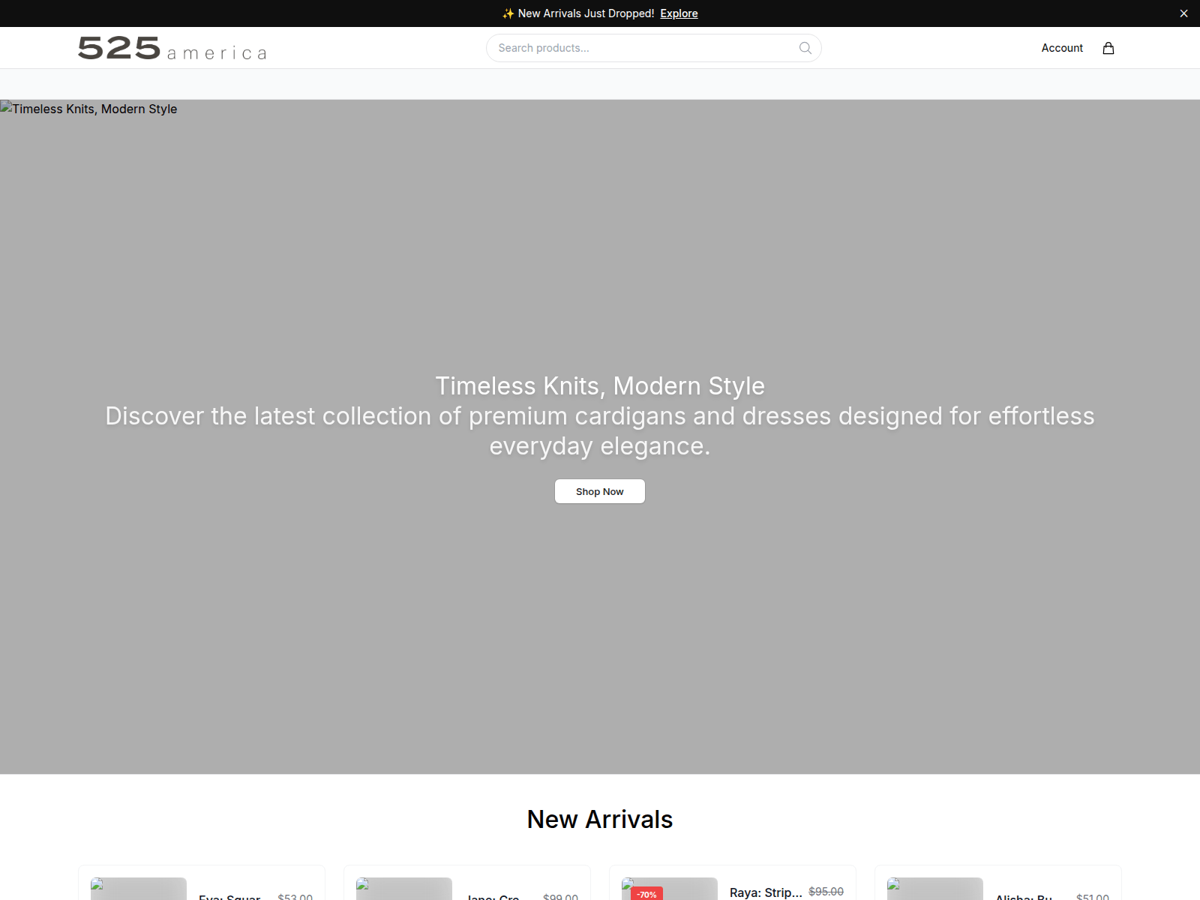Click the New Arrivals section heading
This screenshot has height=900, width=1200.
(600, 819)
